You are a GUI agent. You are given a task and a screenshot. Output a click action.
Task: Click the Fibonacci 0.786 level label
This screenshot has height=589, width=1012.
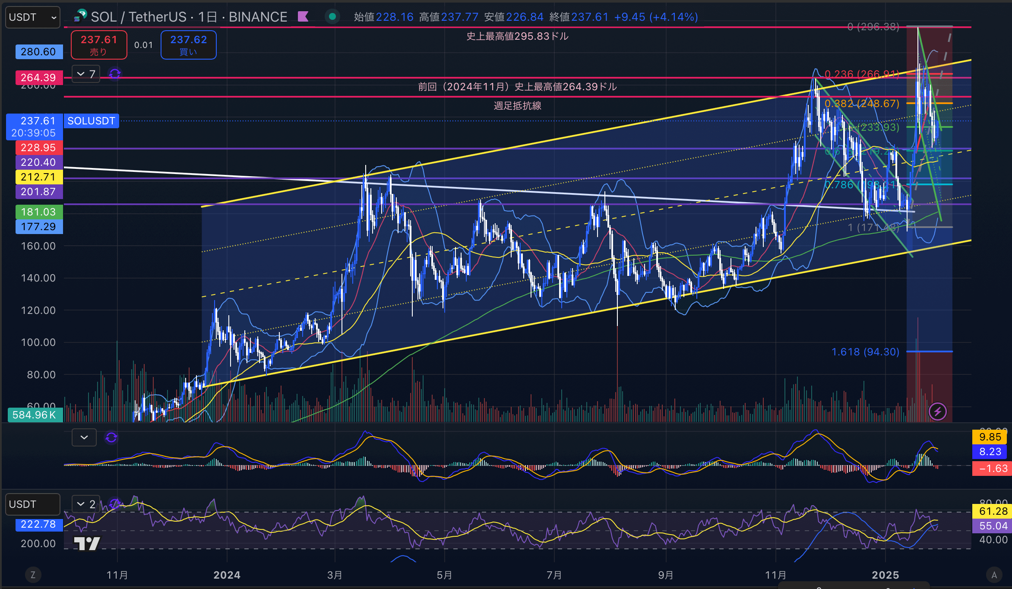(862, 185)
